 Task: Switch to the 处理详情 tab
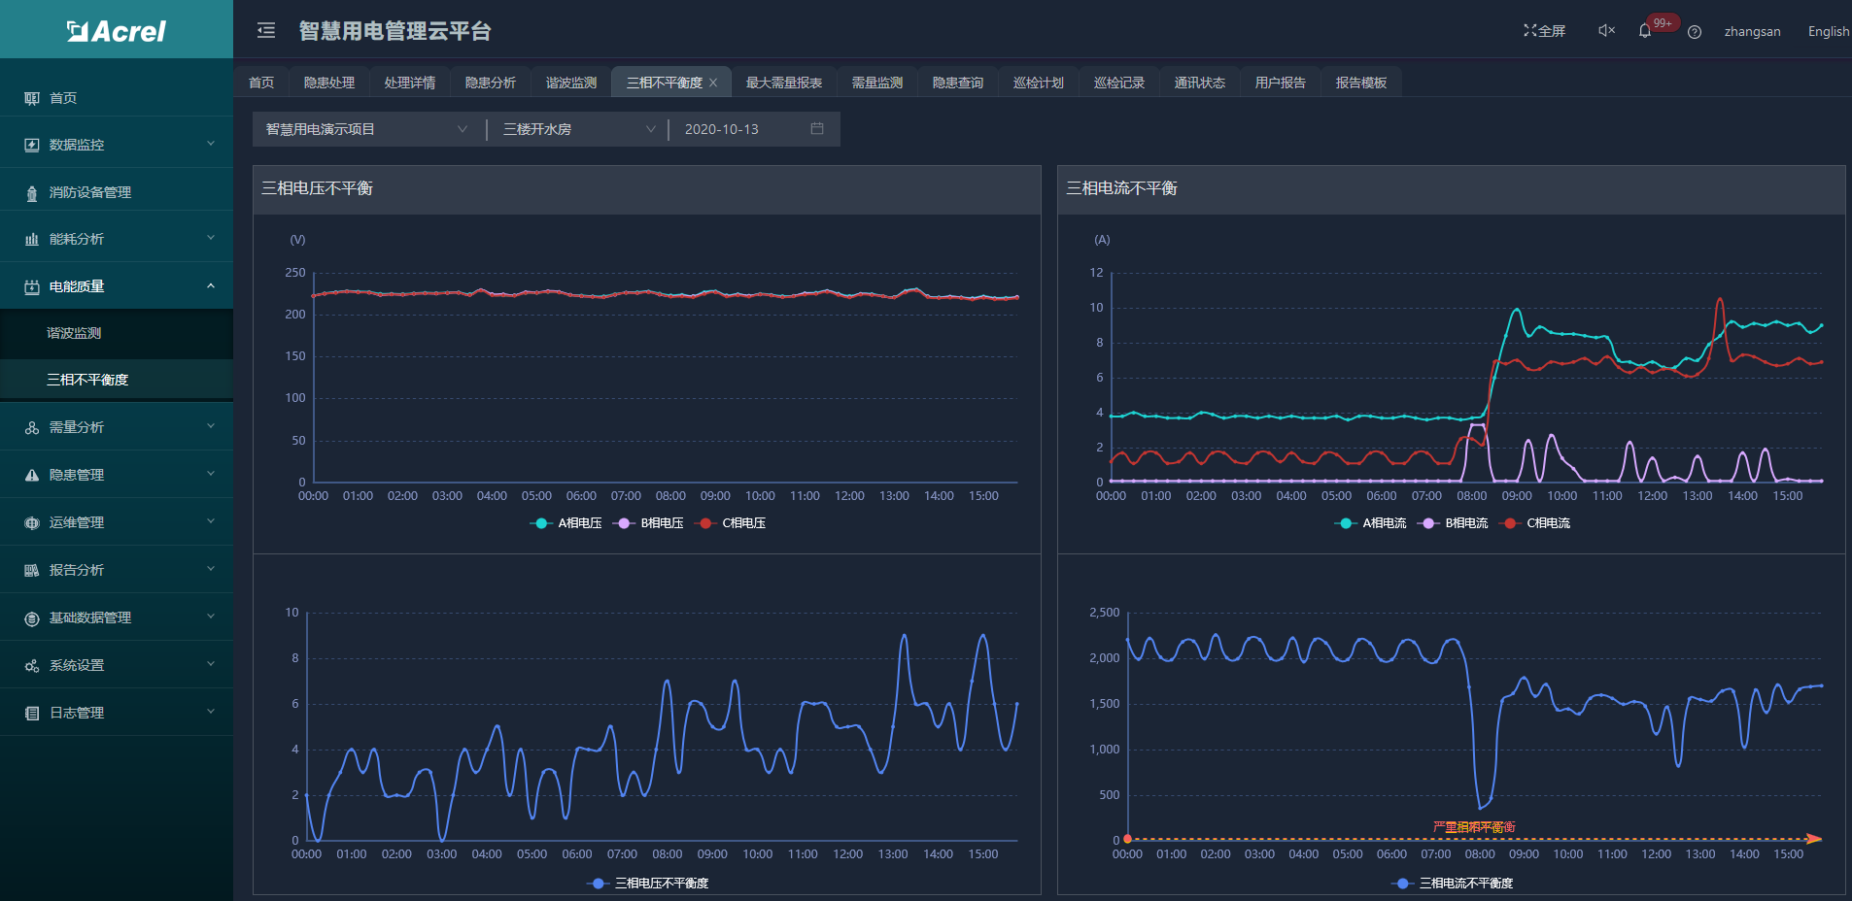point(410,83)
